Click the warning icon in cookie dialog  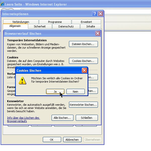pyautogui.click(x=22, y=81)
